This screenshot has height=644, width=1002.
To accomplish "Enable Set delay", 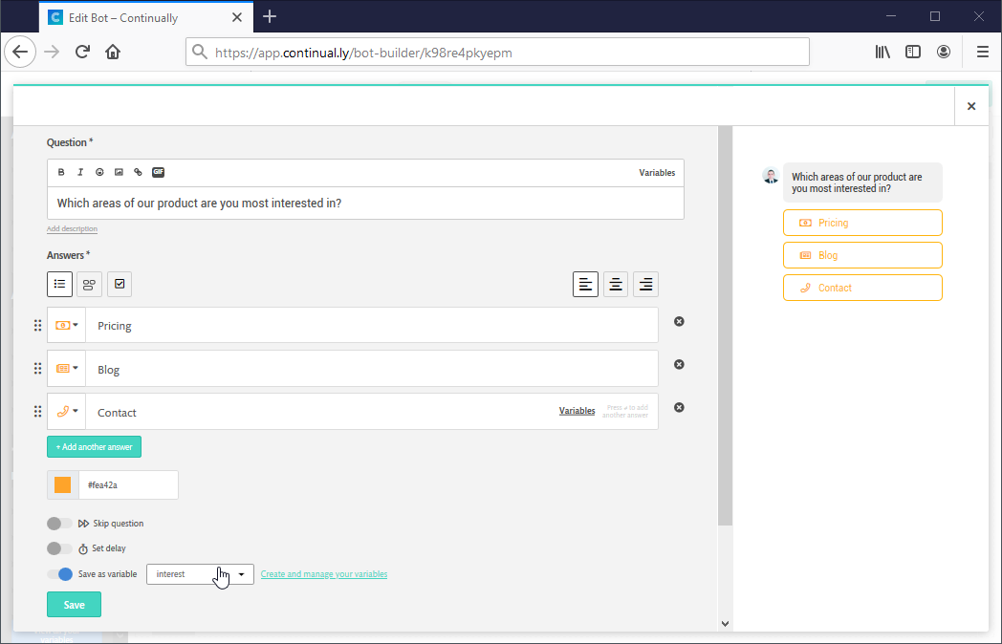I will (x=59, y=547).
